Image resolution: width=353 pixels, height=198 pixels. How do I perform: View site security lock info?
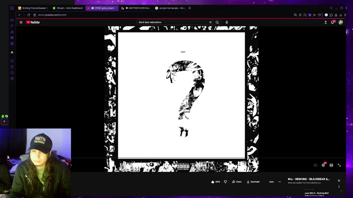click(x=35, y=15)
